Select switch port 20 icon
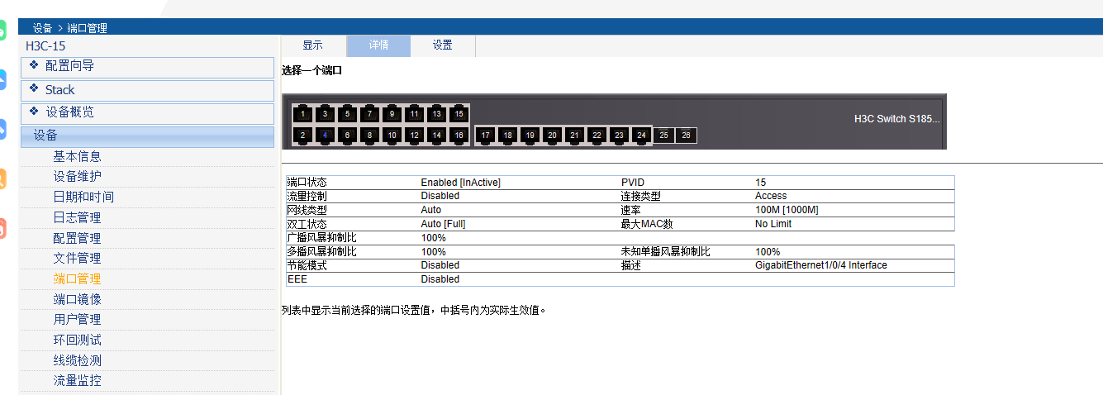Screen dimensions: 1103x395 pos(553,135)
